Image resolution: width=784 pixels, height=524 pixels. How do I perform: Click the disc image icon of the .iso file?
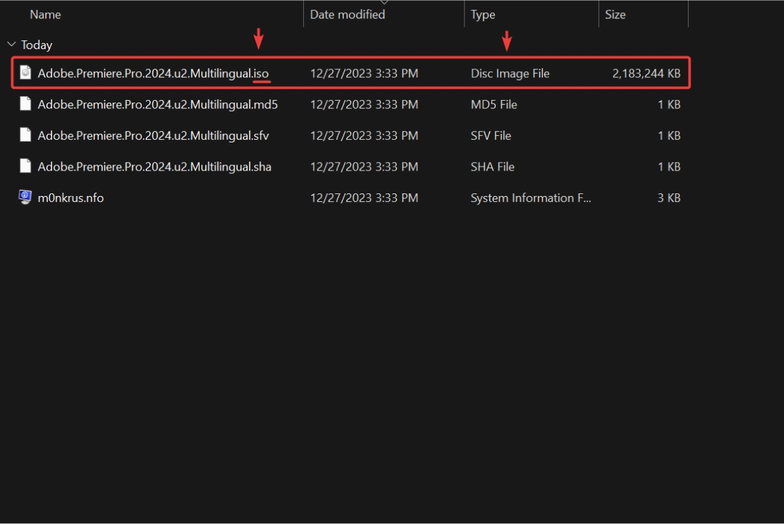[25, 73]
